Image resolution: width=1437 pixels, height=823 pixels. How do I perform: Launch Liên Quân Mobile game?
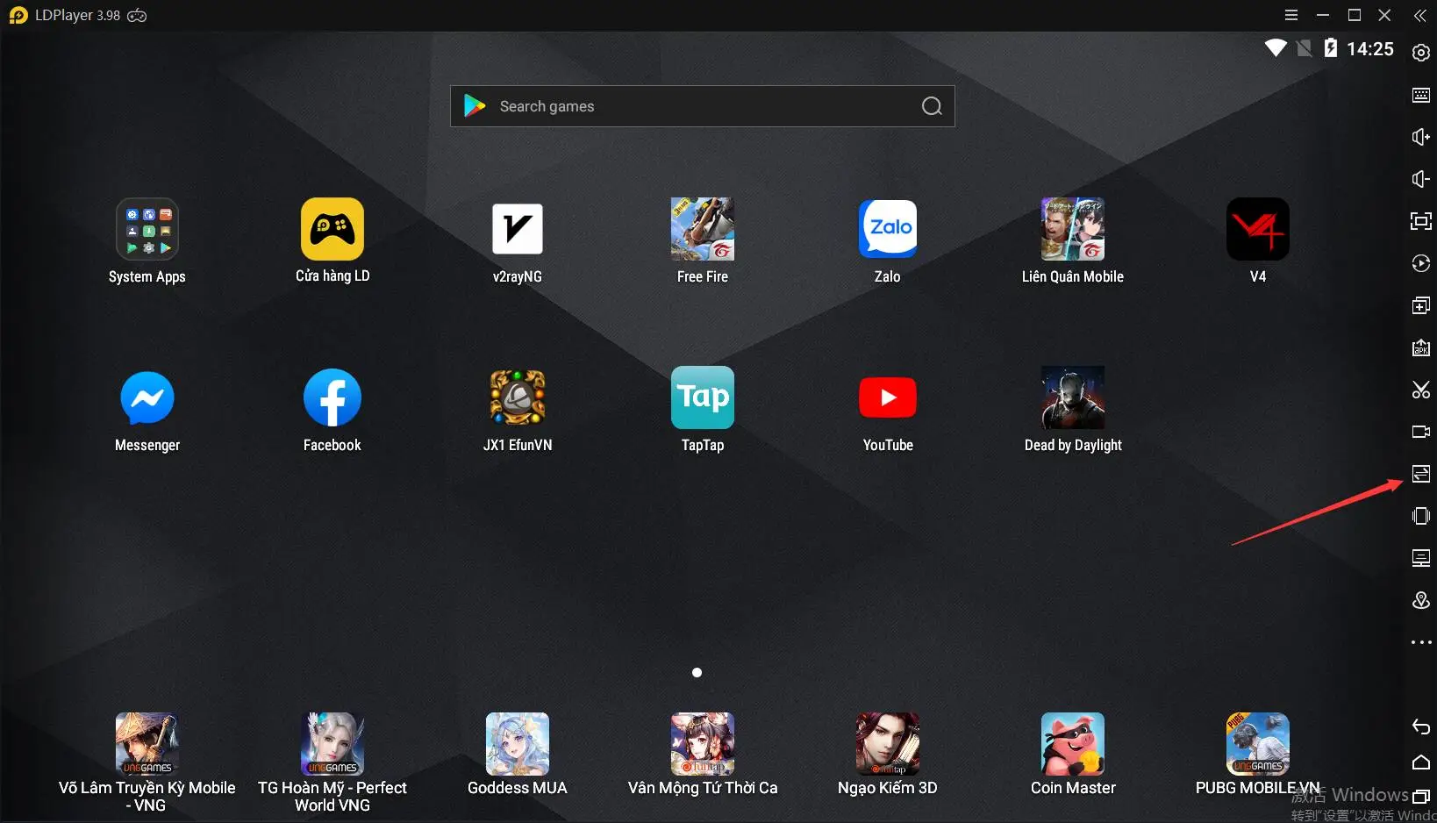[x=1073, y=229]
